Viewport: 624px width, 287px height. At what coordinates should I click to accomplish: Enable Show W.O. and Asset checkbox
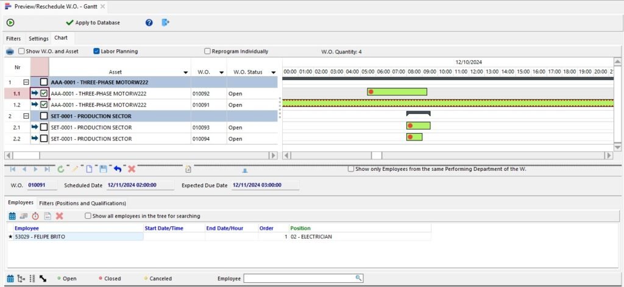point(21,51)
